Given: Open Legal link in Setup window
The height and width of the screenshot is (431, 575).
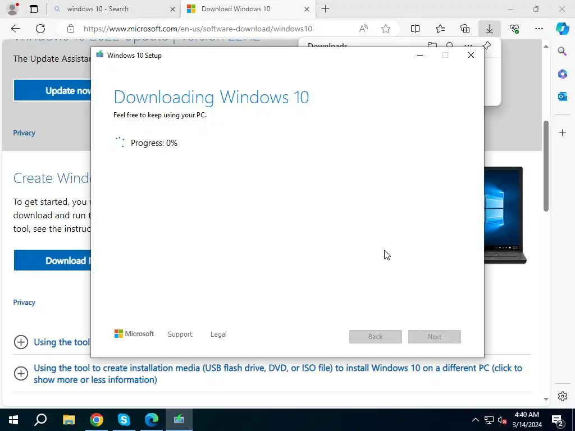Looking at the screenshot, I should point(218,334).
